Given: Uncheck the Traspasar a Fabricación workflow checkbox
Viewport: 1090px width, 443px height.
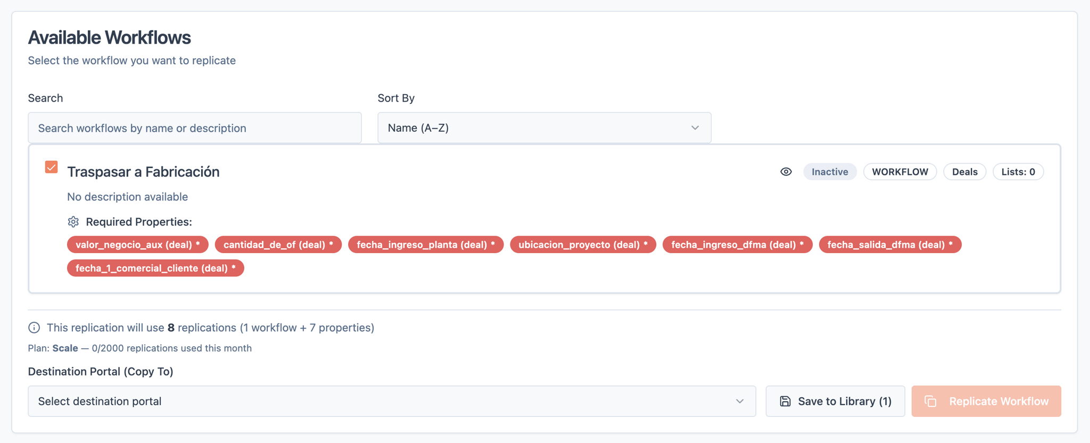Looking at the screenshot, I should coord(52,167).
